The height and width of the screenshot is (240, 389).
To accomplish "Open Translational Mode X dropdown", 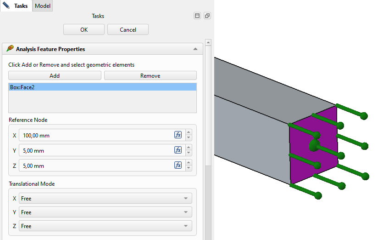I will click(105, 199).
